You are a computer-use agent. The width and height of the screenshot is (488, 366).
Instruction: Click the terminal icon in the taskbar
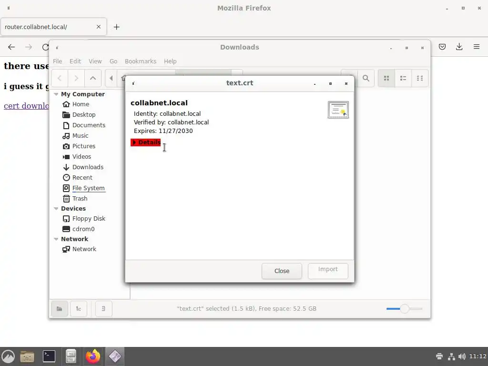49,356
